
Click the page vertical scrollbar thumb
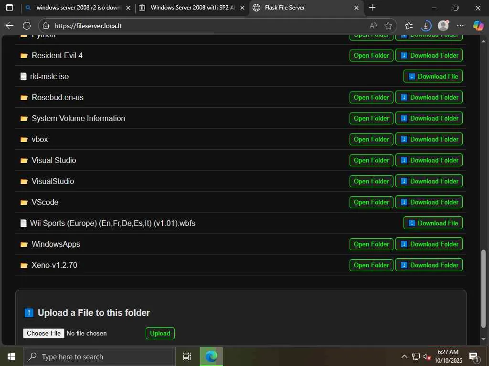(x=483, y=288)
